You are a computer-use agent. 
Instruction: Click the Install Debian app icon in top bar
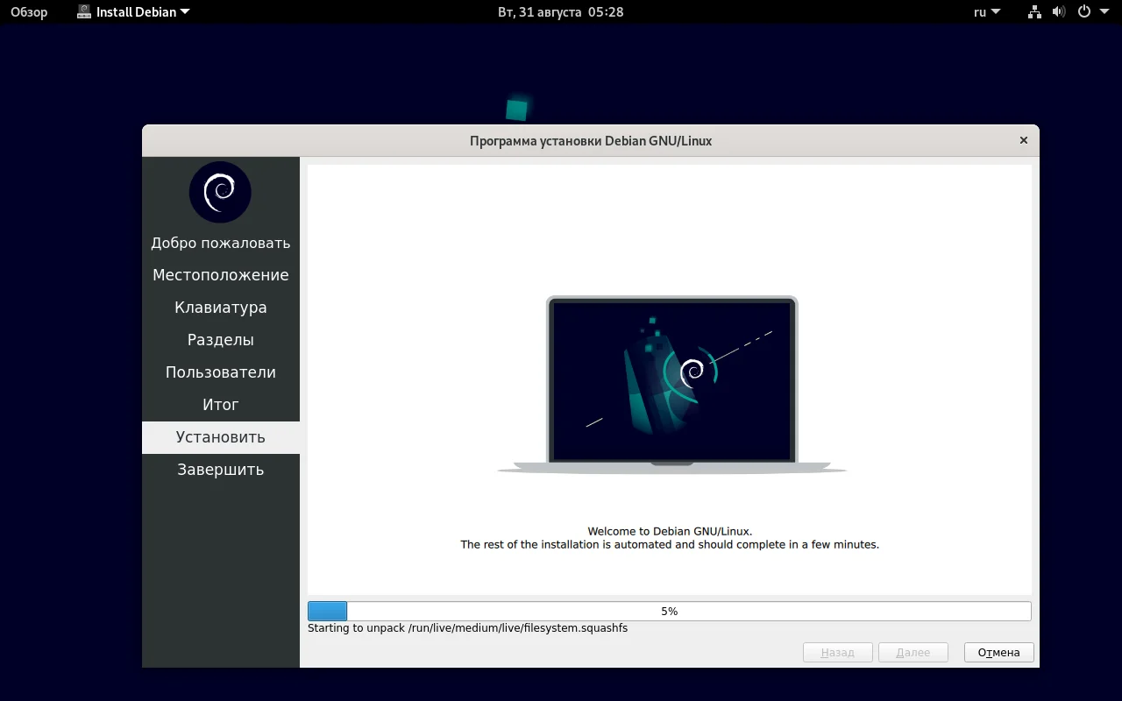[x=84, y=11]
